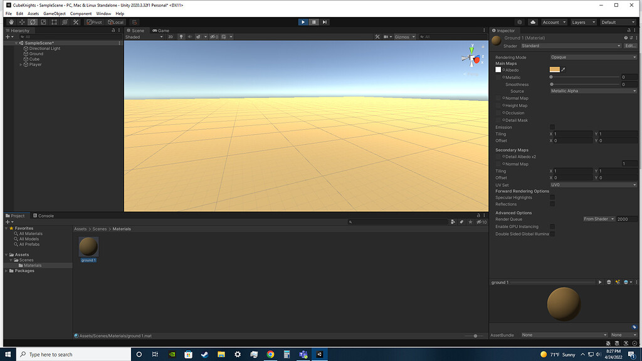Open the GameObject menu
This screenshot has height=361, width=642.
55,13
